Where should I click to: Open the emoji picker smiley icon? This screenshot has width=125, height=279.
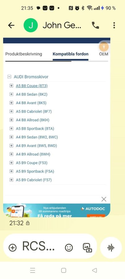pos(69,247)
